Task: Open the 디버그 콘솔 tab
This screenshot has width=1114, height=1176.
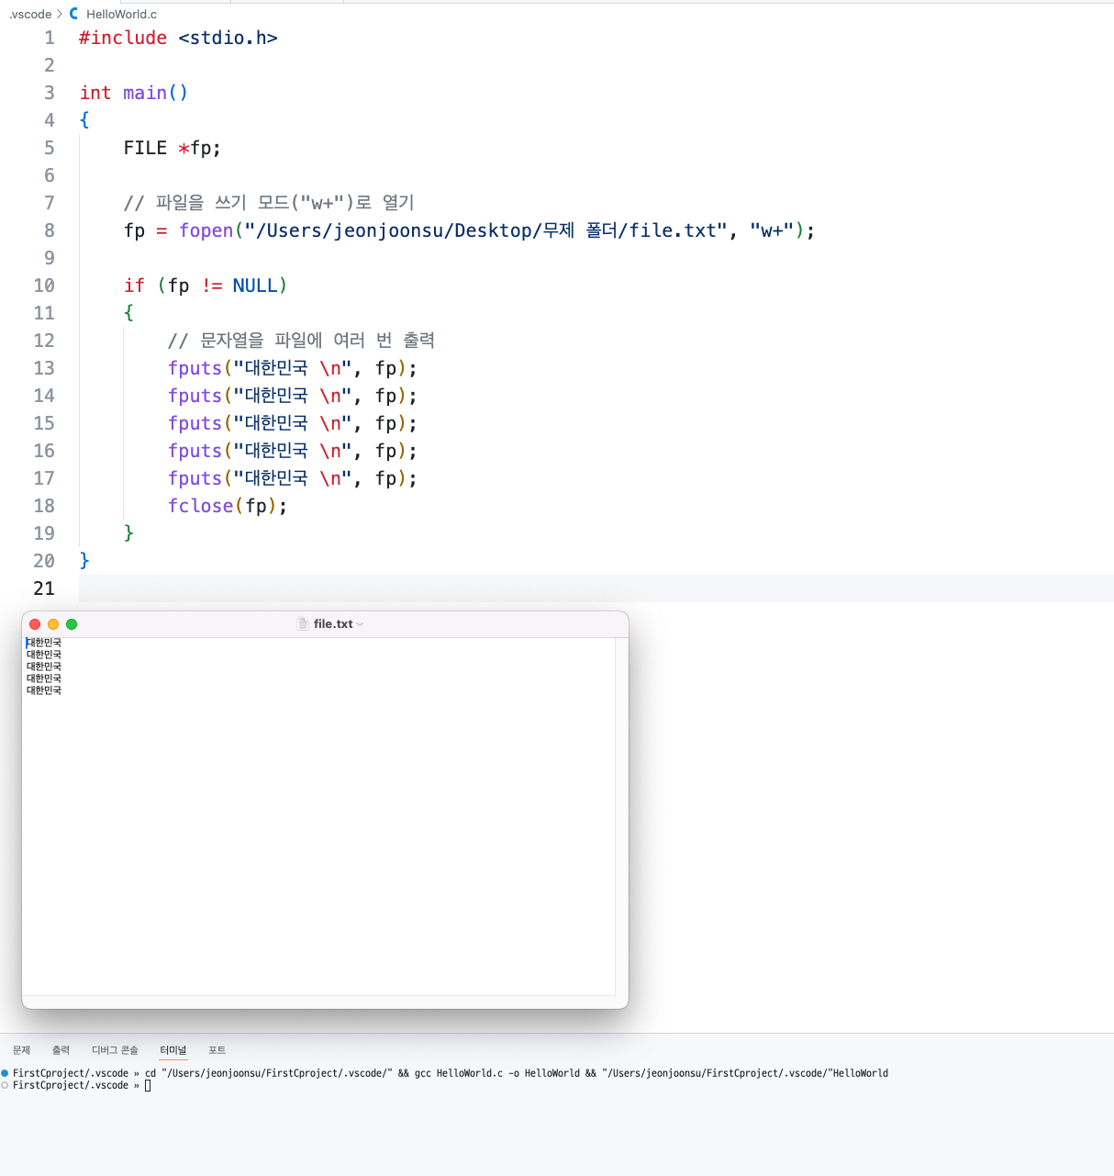Action: coord(115,1050)
